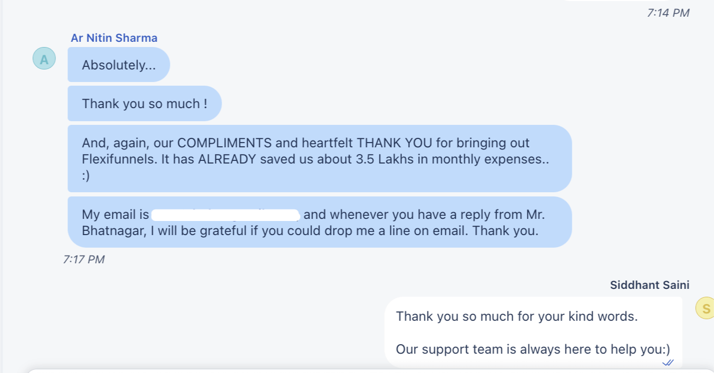This screenshot has width=714, height=373.
Task: Click the word "COMPLIMENTS" in the message
Action: 225,143
